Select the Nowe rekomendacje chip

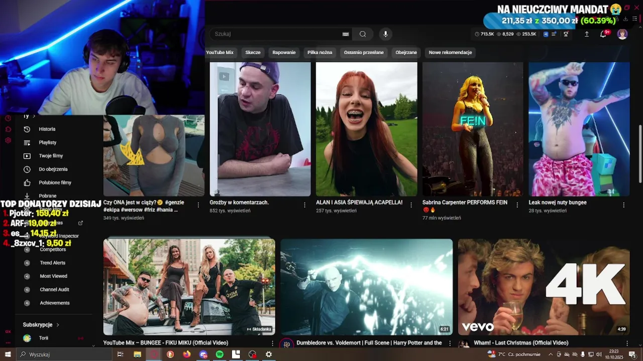tap(450, 52)
